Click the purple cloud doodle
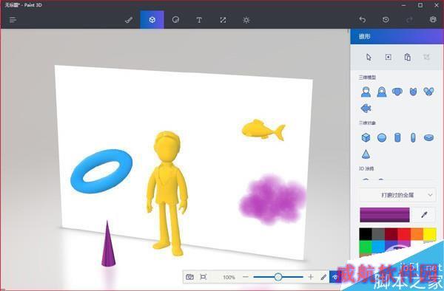The width and height of the screenshot is (444, 291). [272, 199]
